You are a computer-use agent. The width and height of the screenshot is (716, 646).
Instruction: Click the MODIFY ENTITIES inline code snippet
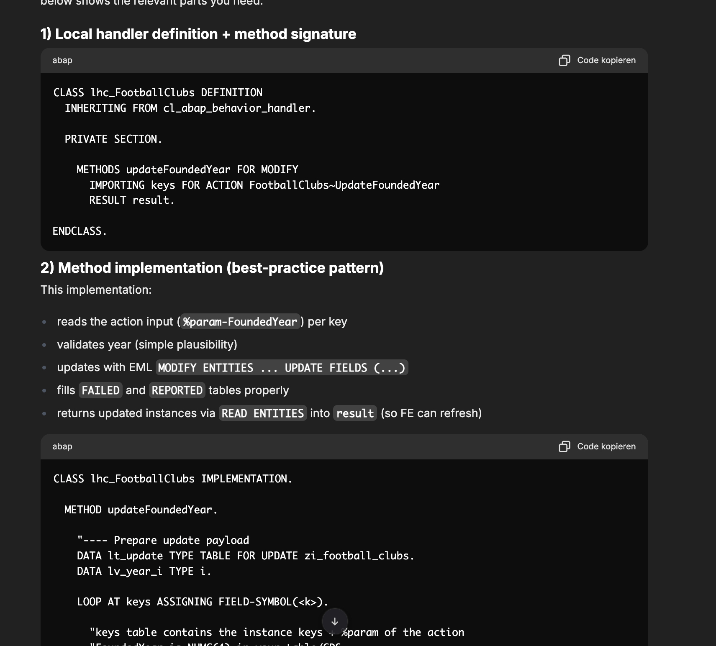click(282, 368)
